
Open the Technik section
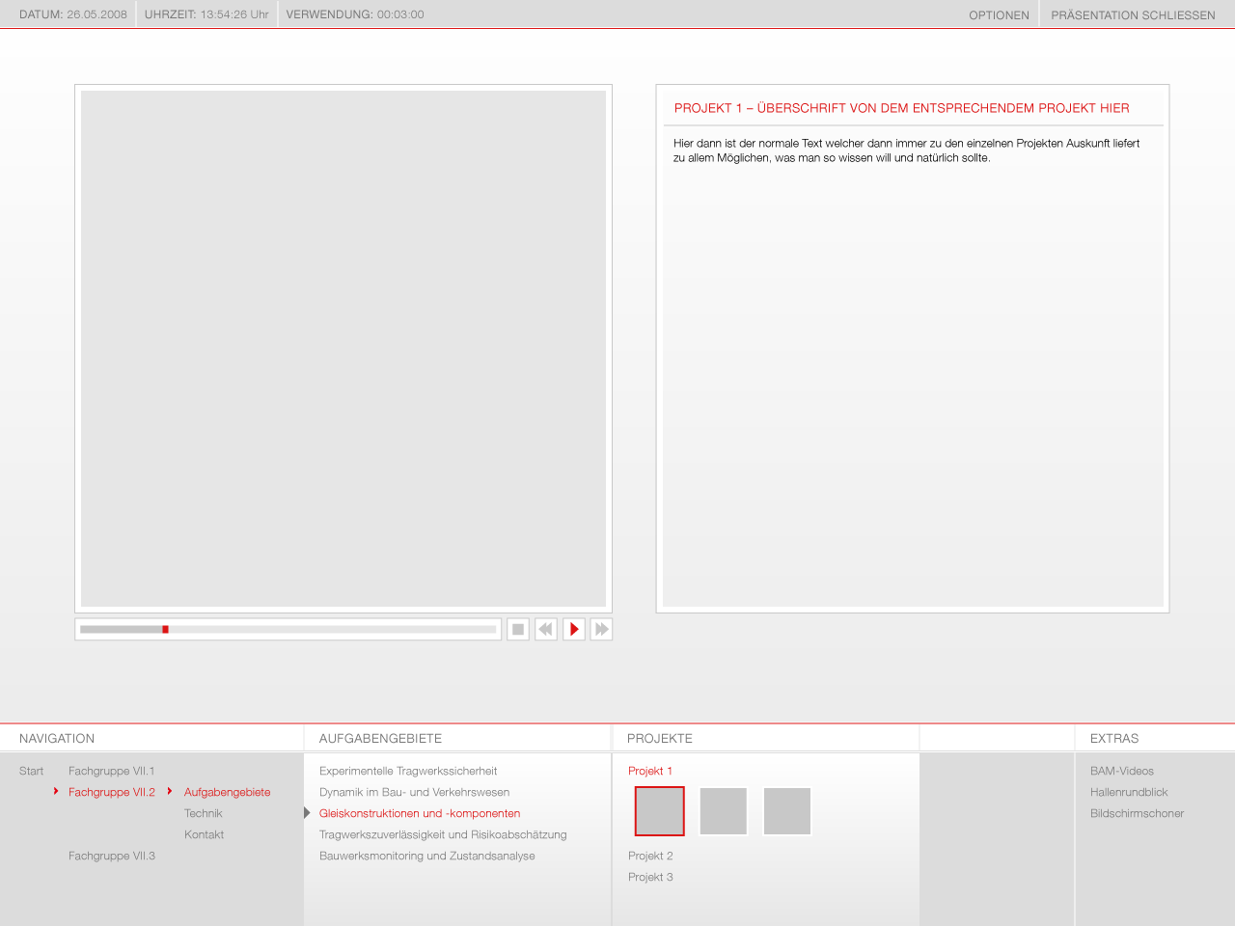[x=203, y=813]
